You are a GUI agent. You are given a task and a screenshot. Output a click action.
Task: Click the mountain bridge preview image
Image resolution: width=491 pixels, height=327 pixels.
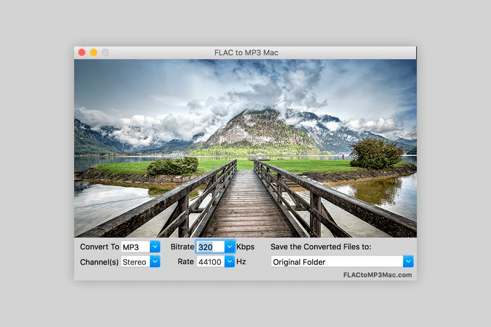pos(245,148)
